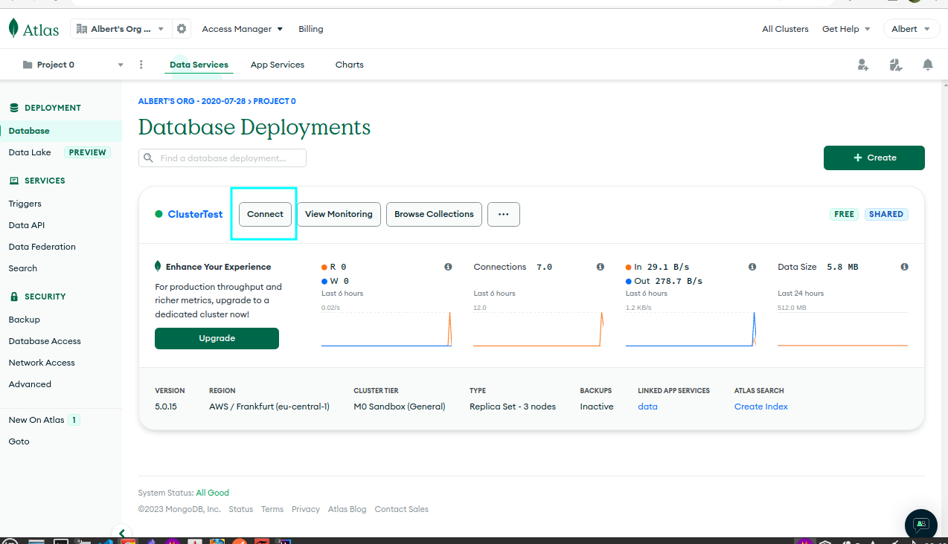This screenshot has width=948, height=544.
Task: Click the green Create button
Action: (x=874, y=158)
